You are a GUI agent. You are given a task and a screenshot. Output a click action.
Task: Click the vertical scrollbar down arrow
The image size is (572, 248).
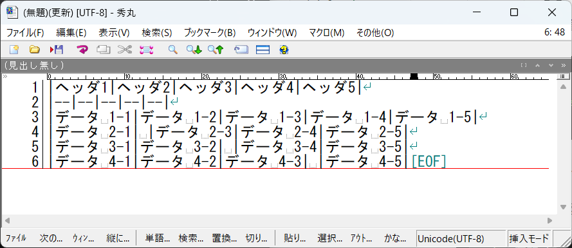(563, 207)
